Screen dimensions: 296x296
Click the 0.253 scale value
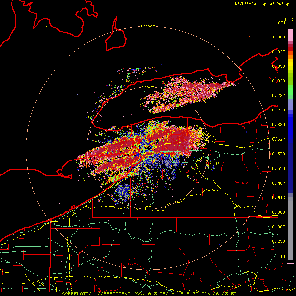(x=279, y=241)
